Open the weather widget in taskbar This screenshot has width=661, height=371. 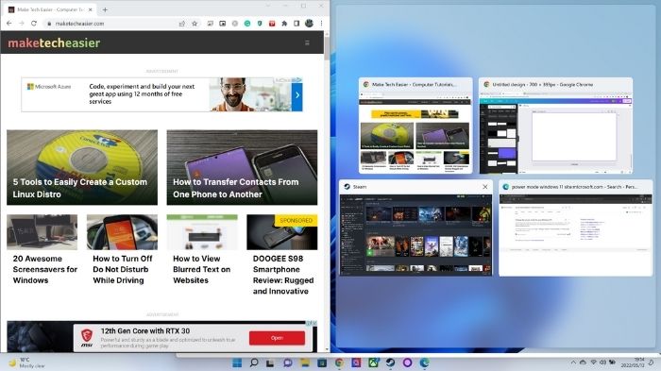click(26, 363)
